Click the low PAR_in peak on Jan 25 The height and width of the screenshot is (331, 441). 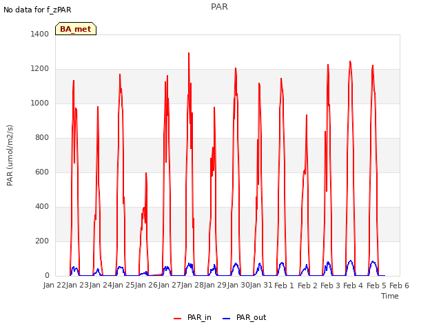[x=146, y=173]
